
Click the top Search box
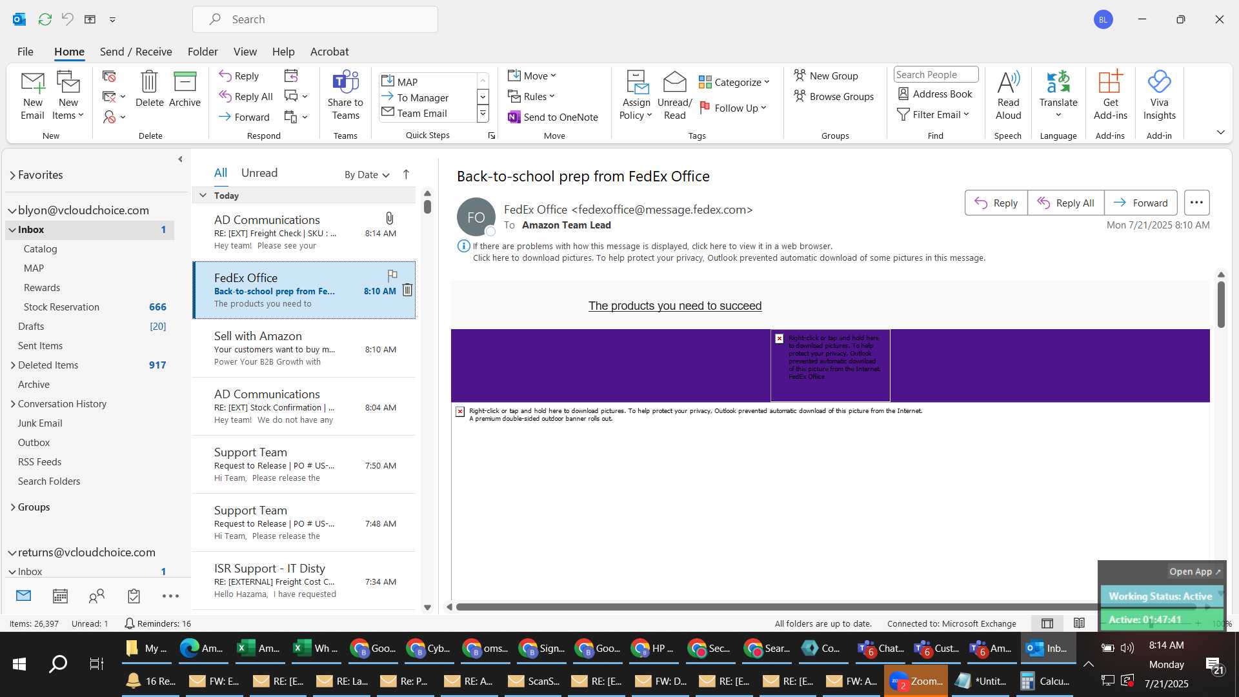coord(315,19)
